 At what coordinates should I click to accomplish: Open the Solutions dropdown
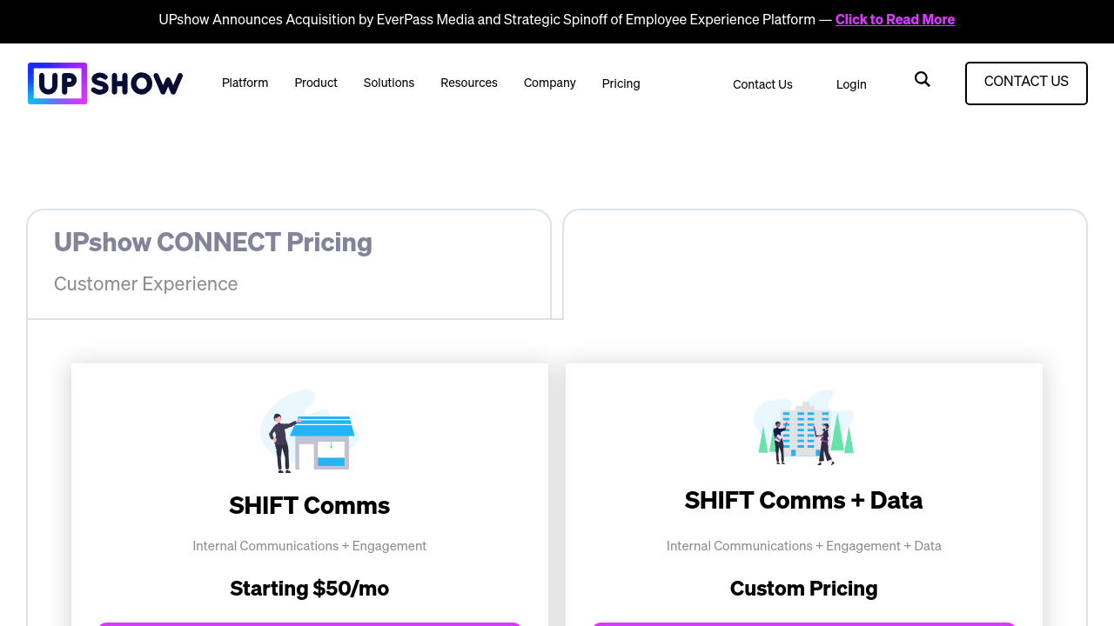click(389, 83)
